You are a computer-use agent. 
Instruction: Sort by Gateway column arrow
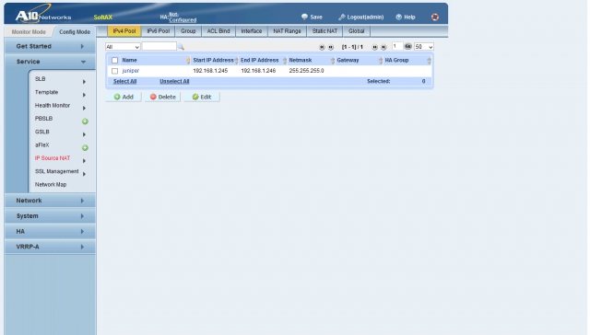(x=381, y=61)
